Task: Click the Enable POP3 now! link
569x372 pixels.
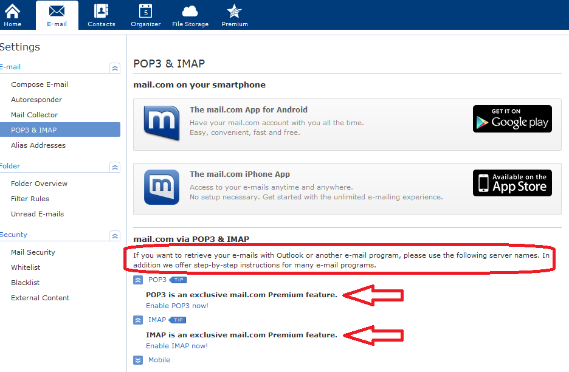Action: point(177,306)
